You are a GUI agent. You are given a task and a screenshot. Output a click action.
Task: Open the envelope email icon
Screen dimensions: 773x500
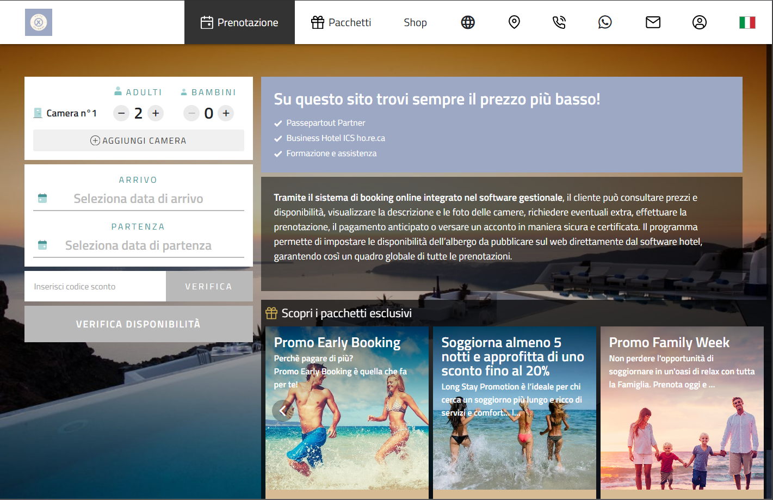click(x=653, y=22)
